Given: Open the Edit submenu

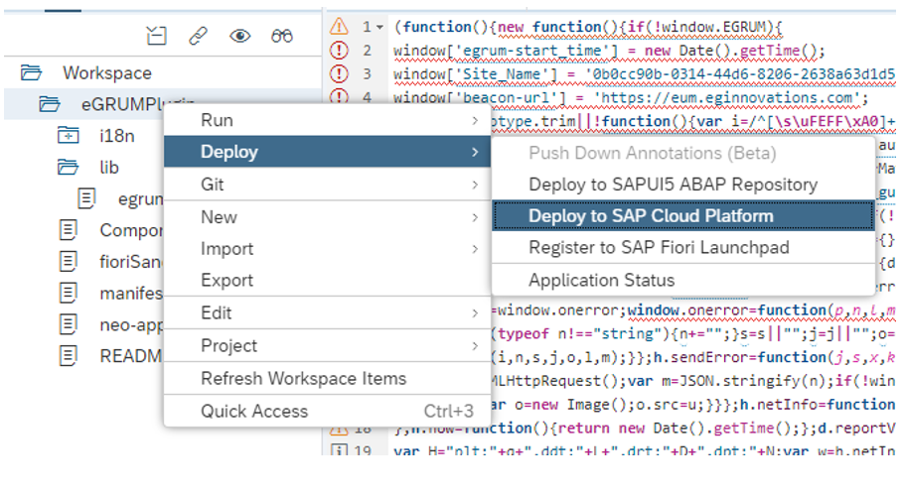Looking at the screenshot, I should pyautogui.click(x=327, y=313).
